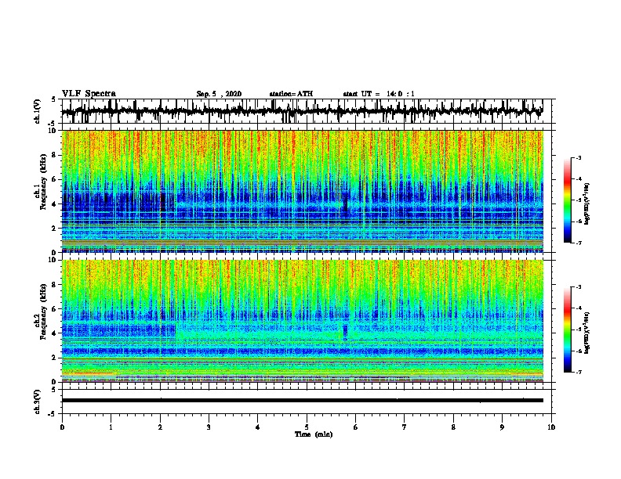Viewport: 621px width, 479px height.
Task: Click the "VLF Spectra" plot title
Action: click(x=89, y=94)
